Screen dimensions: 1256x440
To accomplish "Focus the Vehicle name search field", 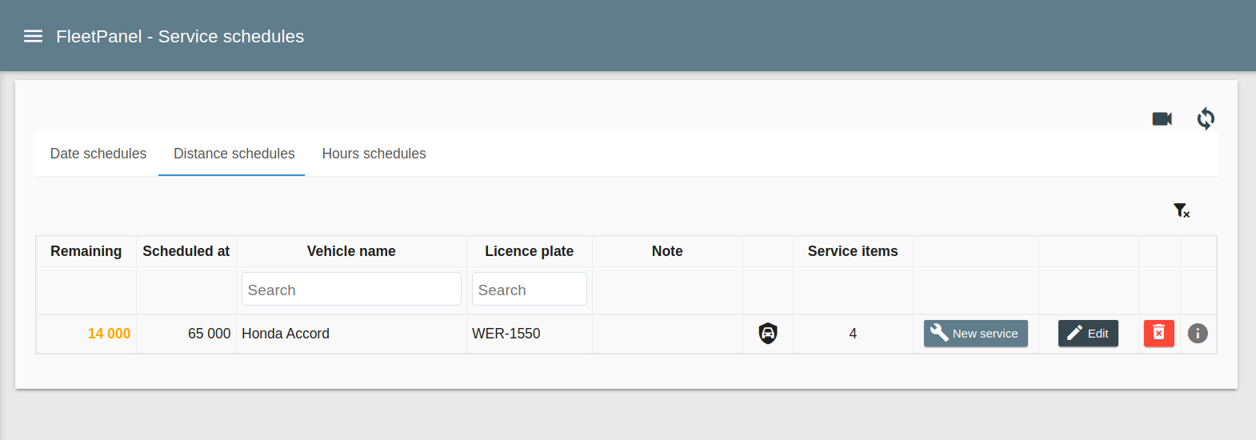I will point(351,290).
